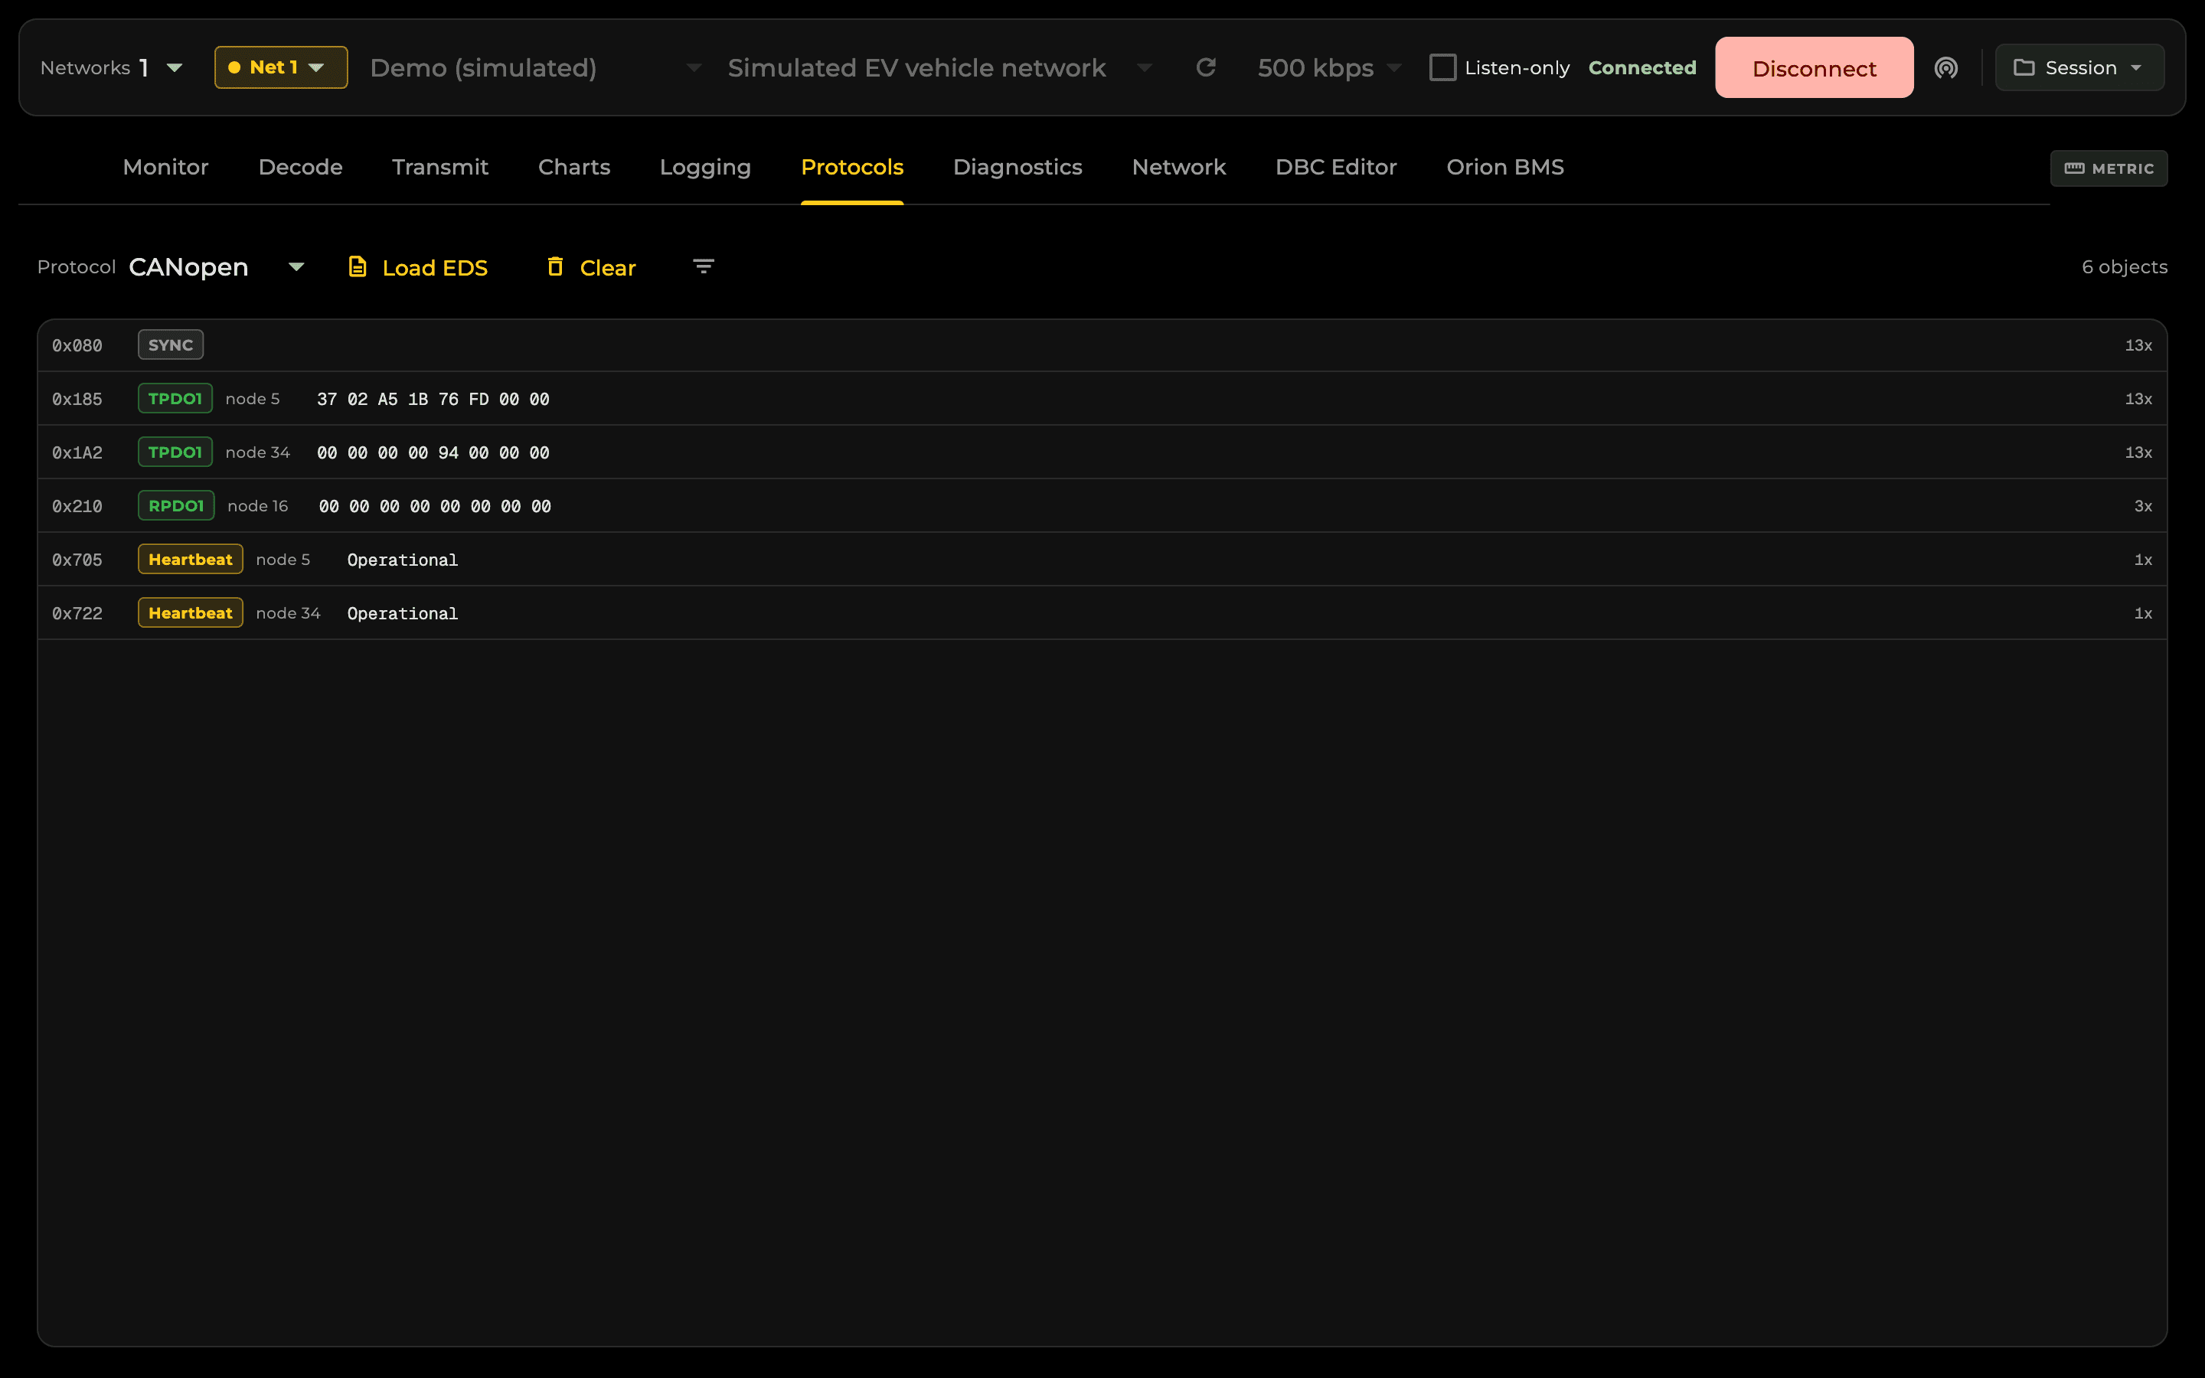Go to the Charts tab

point(574,167)
